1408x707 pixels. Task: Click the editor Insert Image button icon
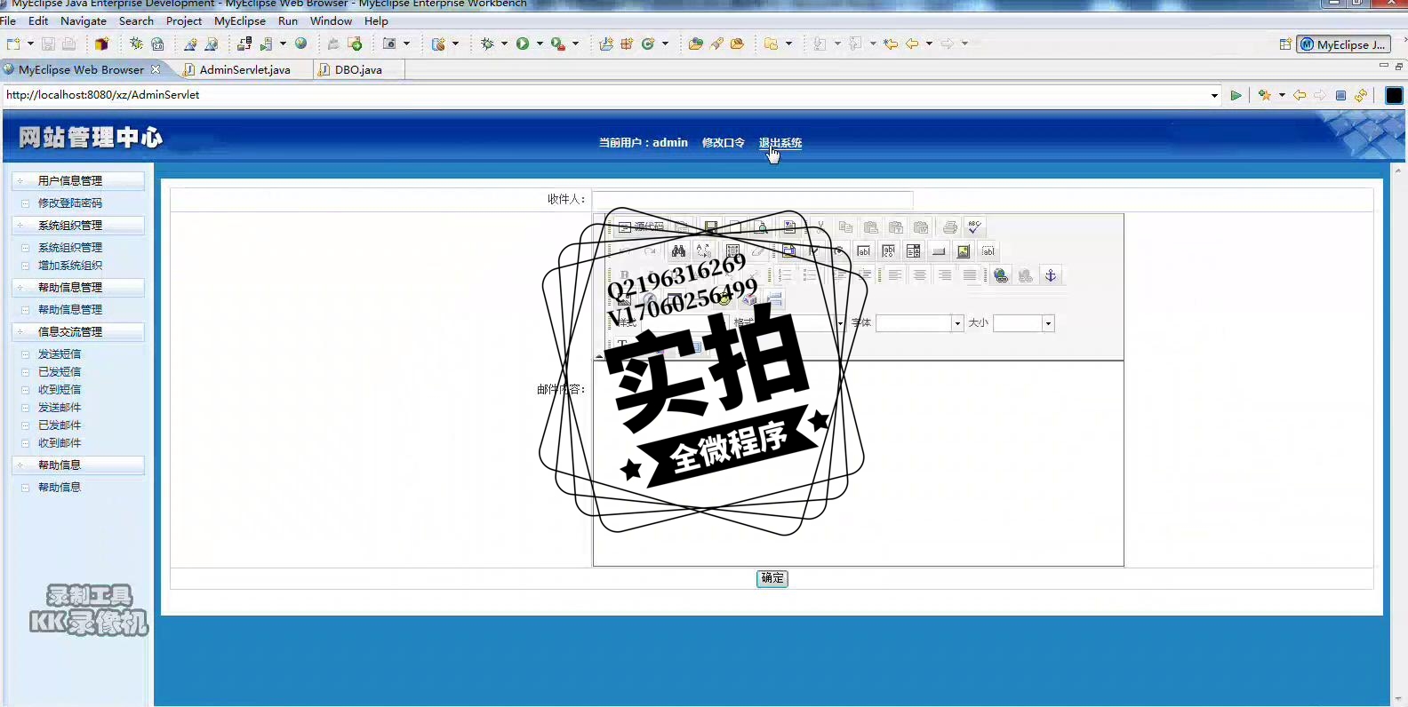964,251
